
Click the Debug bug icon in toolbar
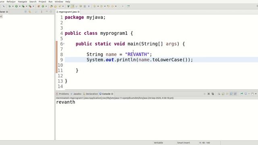tap(10, 6)
